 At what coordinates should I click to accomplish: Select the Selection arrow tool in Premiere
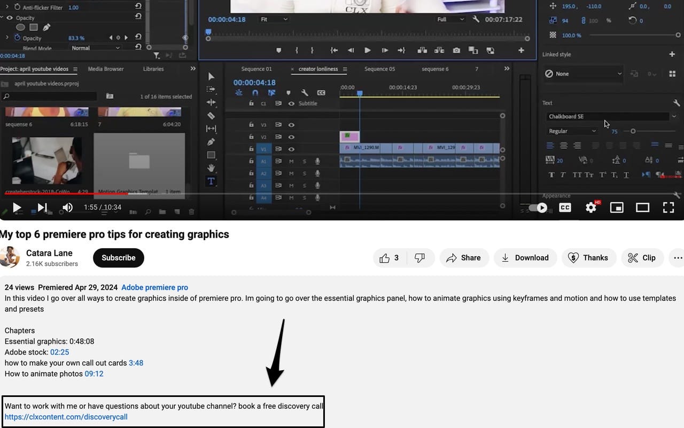211,77
